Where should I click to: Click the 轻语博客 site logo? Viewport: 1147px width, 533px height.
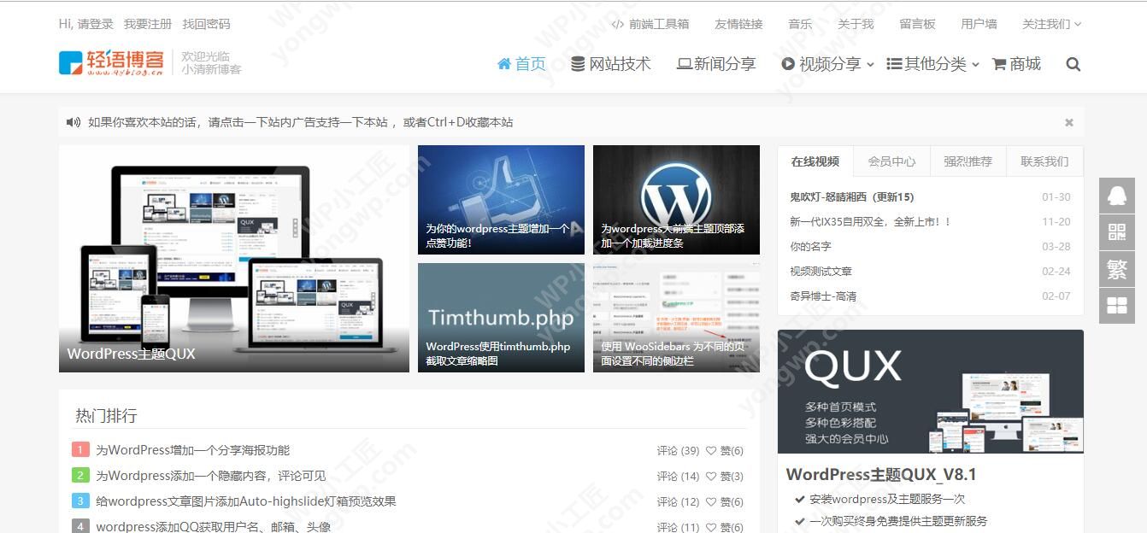point(111,62)
